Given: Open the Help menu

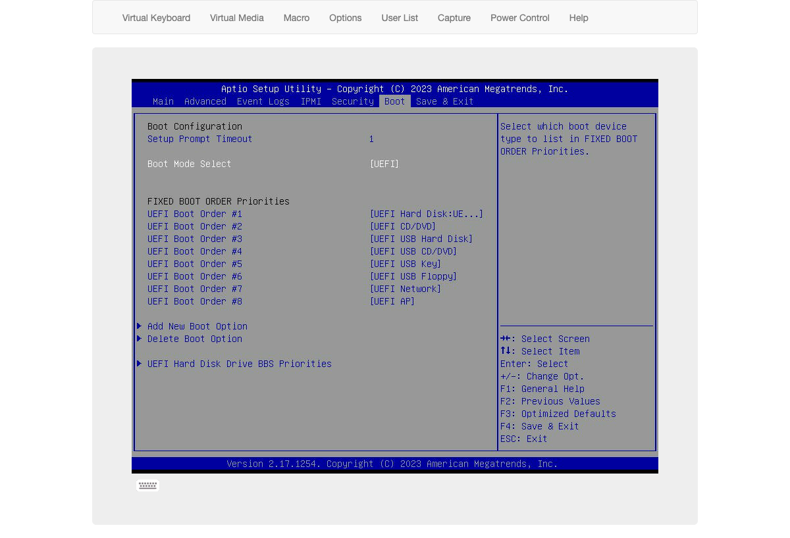Looking at the screenshot, I should coord(578,18).
